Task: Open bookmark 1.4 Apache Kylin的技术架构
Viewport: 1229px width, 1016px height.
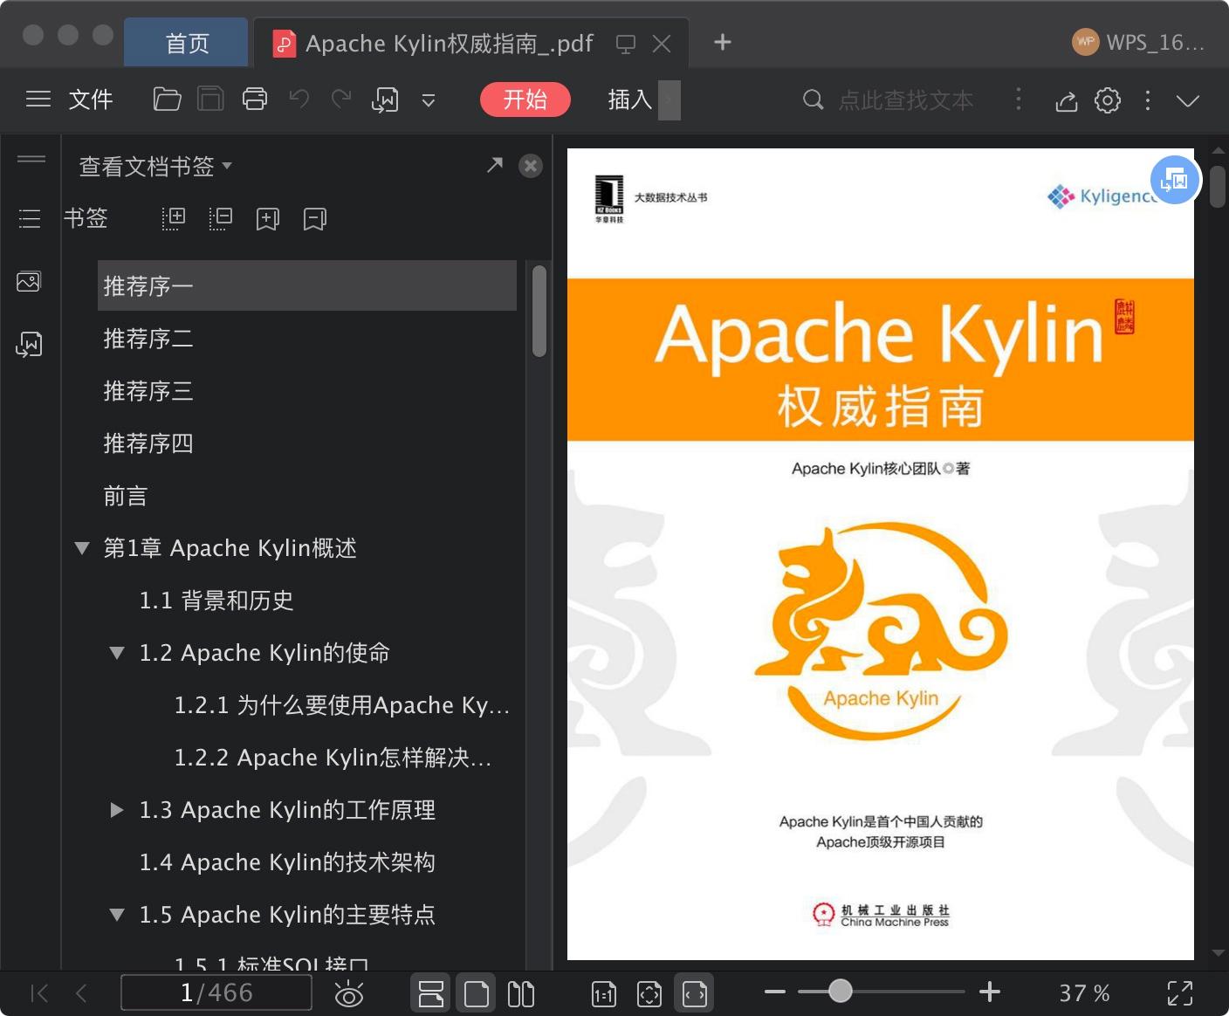Action: (x=287, y=862)
